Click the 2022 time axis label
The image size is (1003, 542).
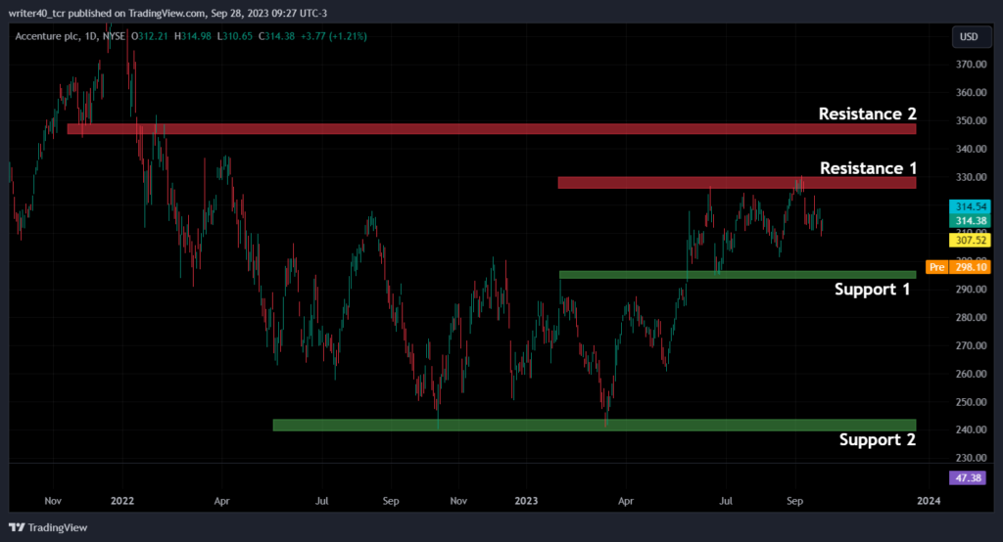point(122,501)
